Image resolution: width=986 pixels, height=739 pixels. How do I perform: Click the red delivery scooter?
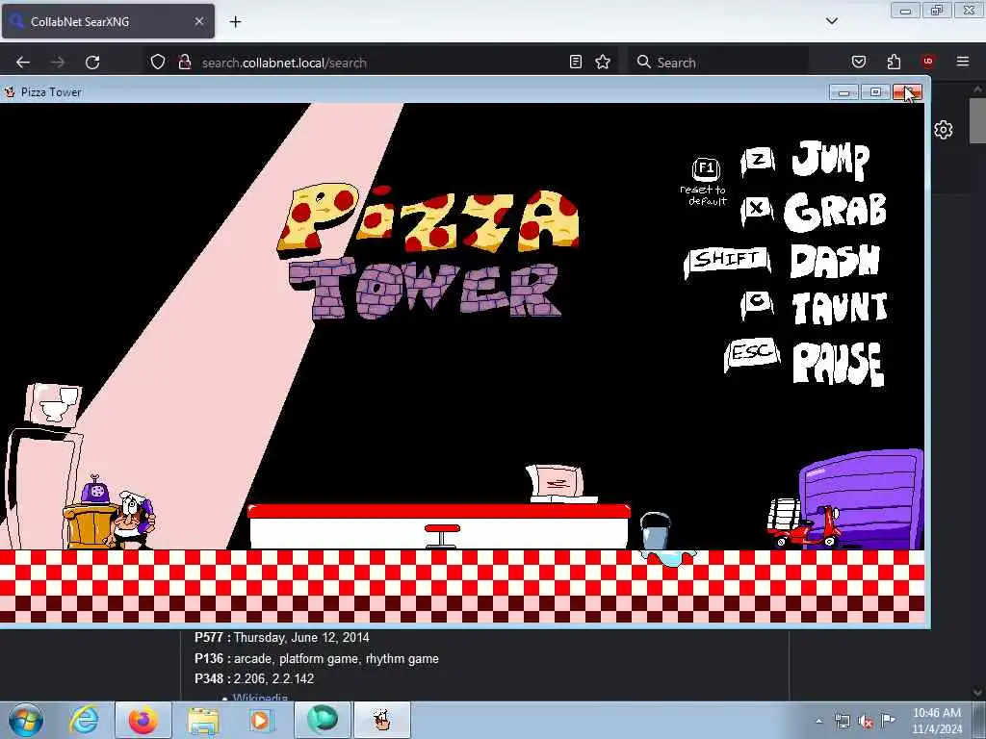tap(804, 522)
